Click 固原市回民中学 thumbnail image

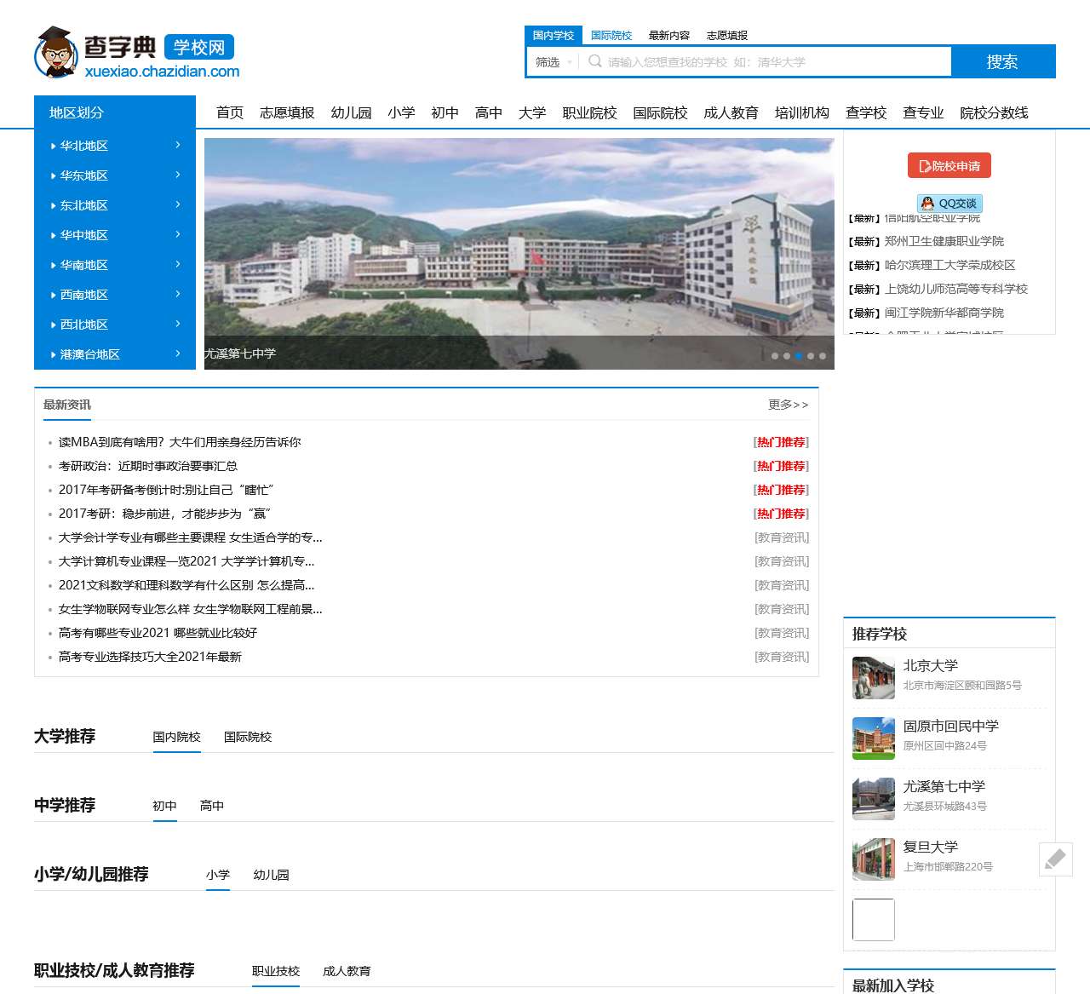pyautogui.click(x=874, y=738)
